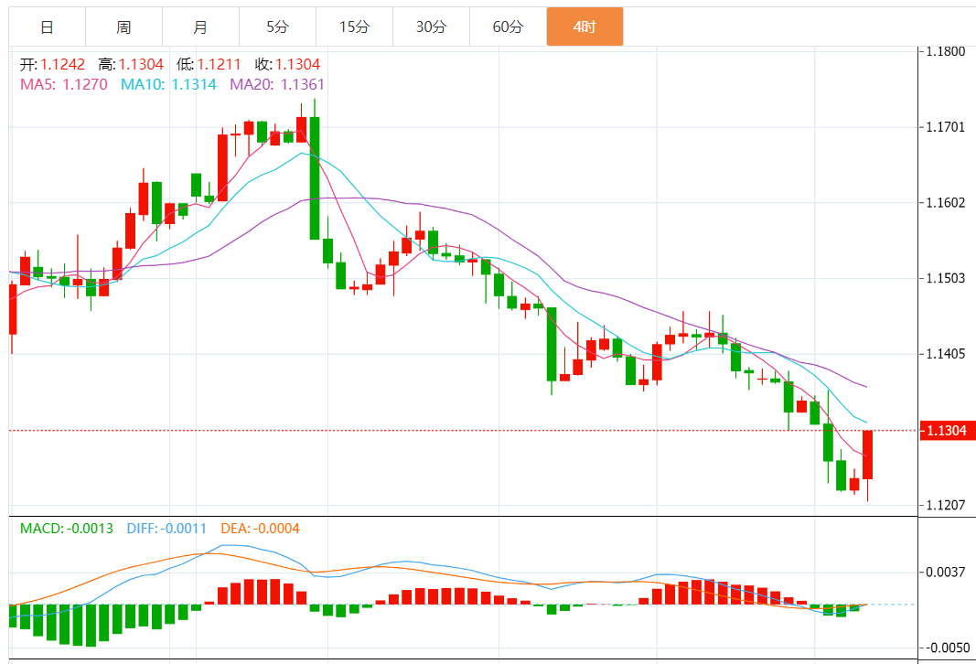Click the 1.1800 price axis label
976x664 pixels.
pyautogui.click(x=947, y=51)
